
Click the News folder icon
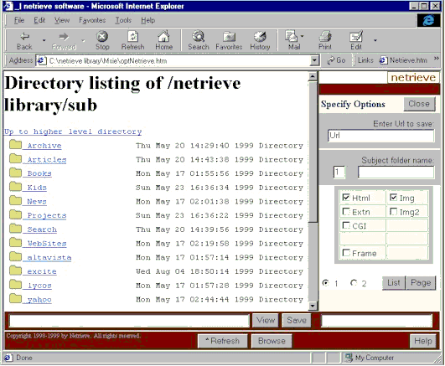pos(15,200)
